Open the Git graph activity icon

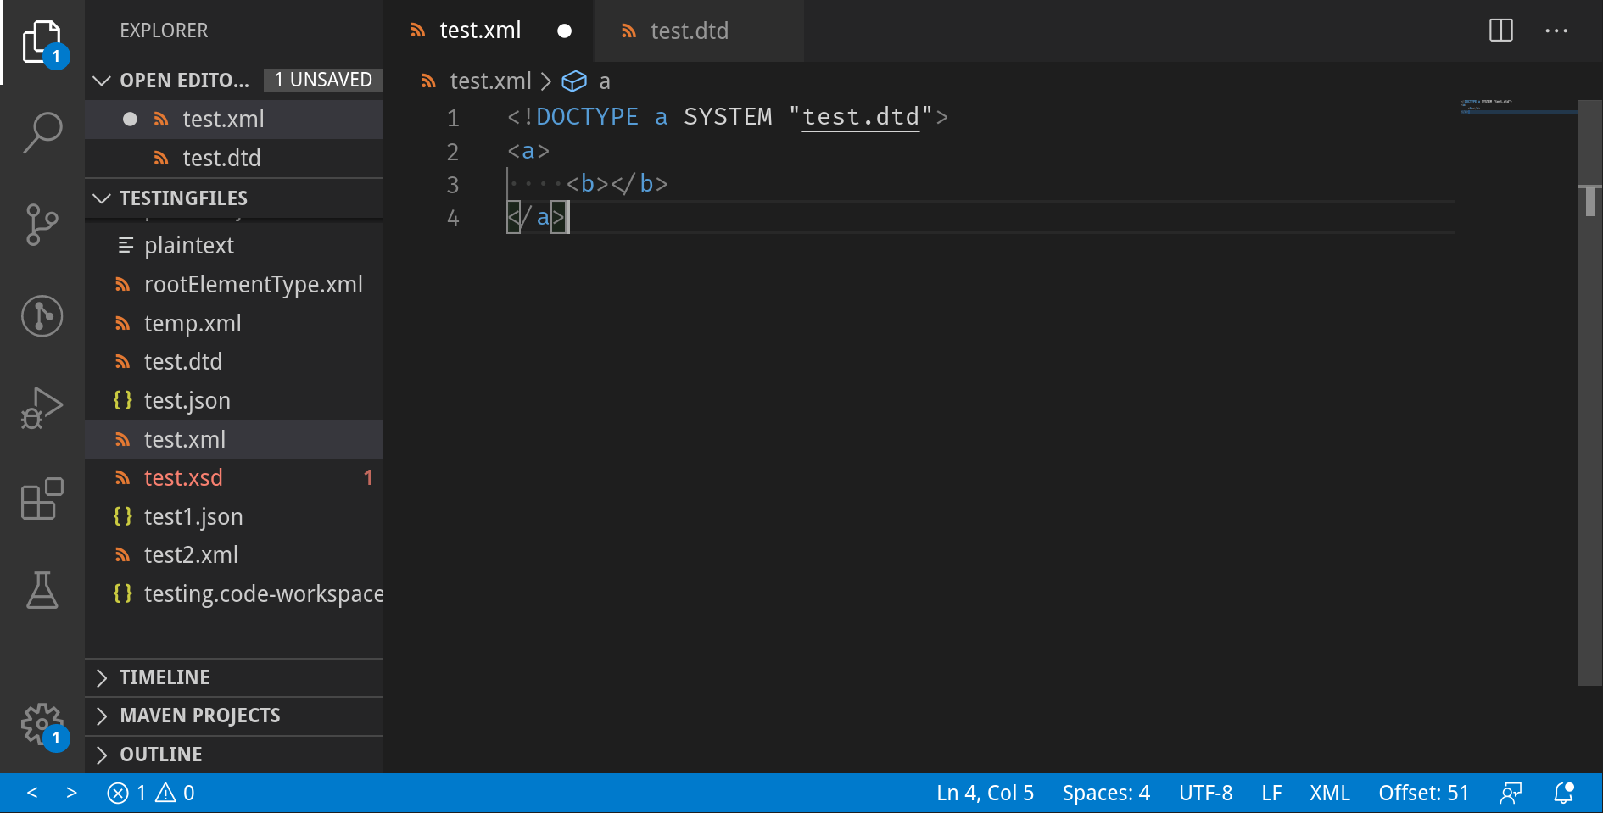(x=42, y=316)
